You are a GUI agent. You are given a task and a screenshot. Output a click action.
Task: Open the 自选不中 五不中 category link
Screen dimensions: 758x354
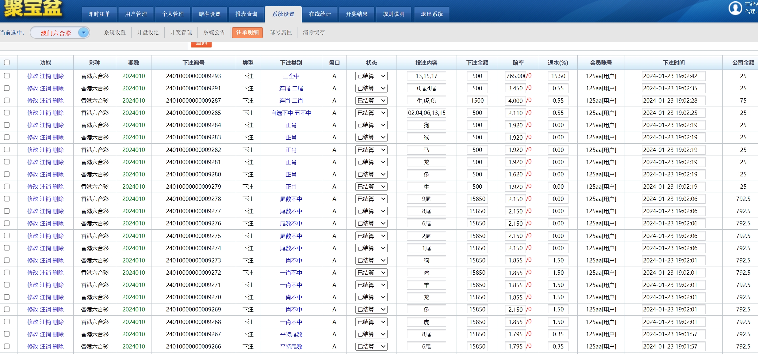(x=291, y=113)
